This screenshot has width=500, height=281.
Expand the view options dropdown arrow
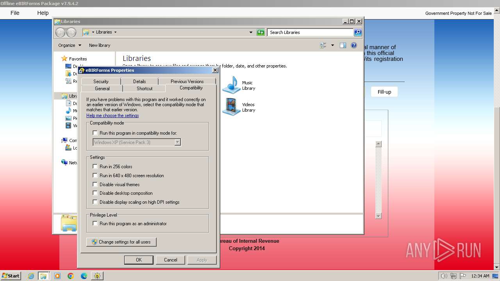[332, 45]
